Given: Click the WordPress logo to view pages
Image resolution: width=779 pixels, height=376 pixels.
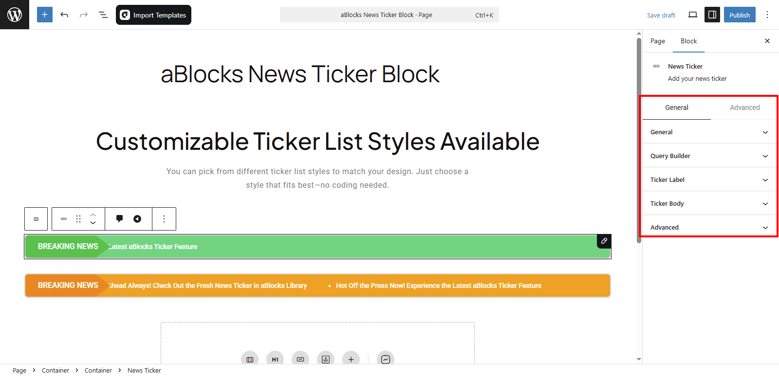Looking at the screenshot, I should (15, 15).
